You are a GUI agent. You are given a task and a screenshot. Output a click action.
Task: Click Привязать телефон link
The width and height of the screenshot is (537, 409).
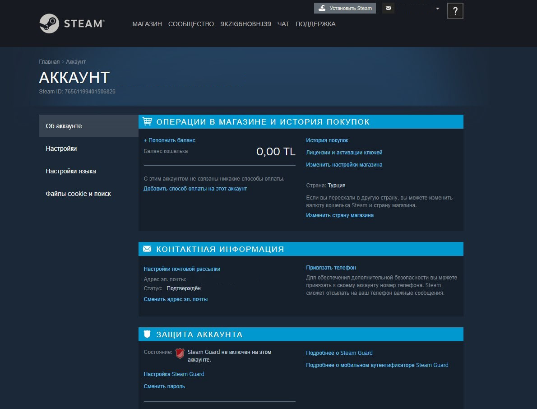click(x=331, y=268)
